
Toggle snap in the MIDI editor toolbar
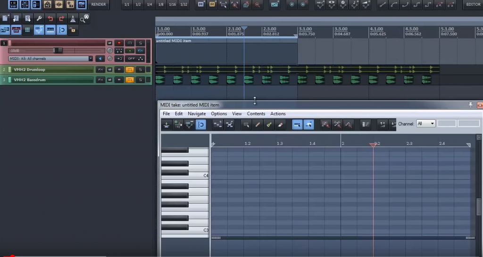[201, 124]
